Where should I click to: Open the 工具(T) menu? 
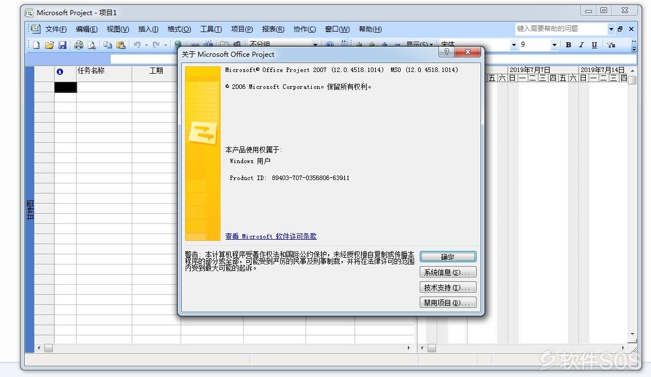[211, 29]
